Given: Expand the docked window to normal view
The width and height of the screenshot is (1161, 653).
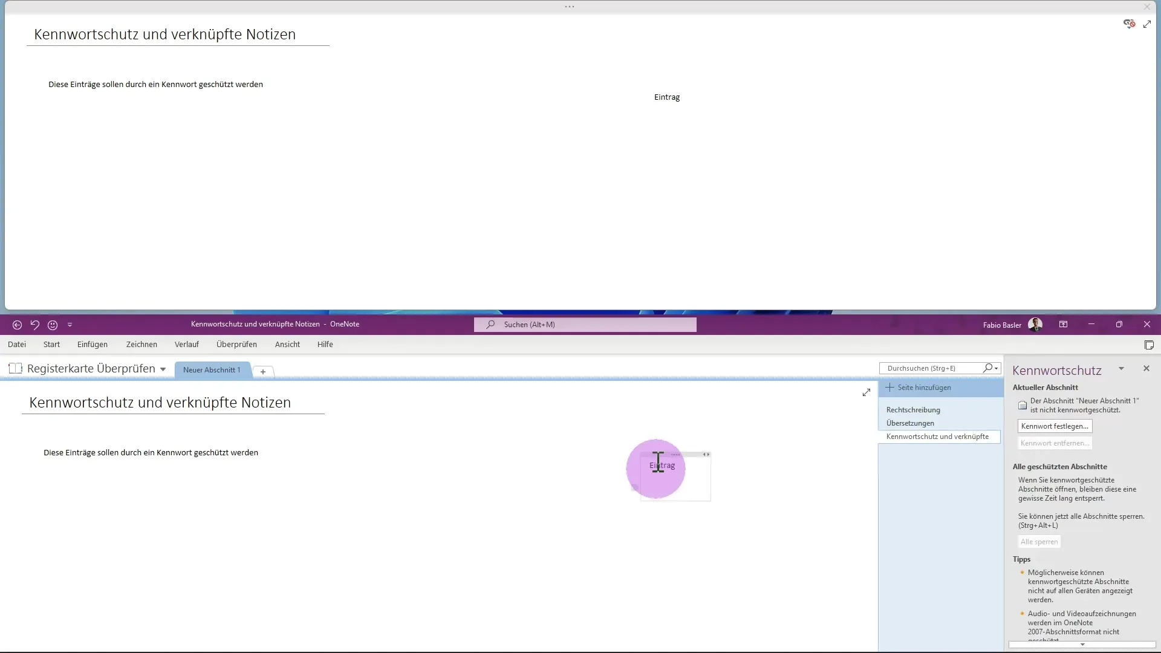Looking at the screenshot, I should (x=1147, y=24).
